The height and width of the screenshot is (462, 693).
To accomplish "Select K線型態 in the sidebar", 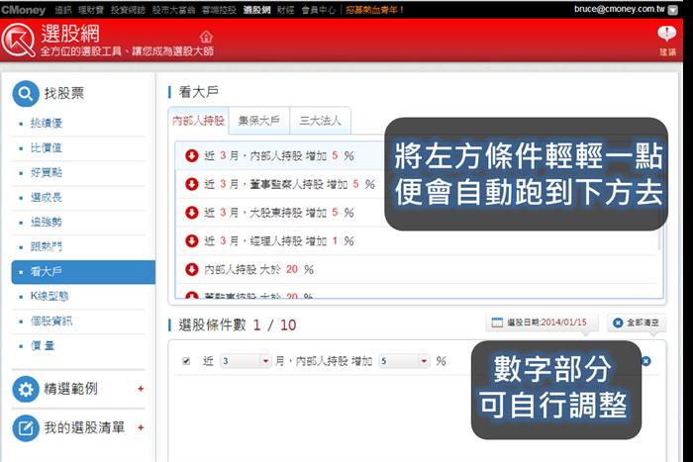I will pyautogui.click(x=49, y=297).
